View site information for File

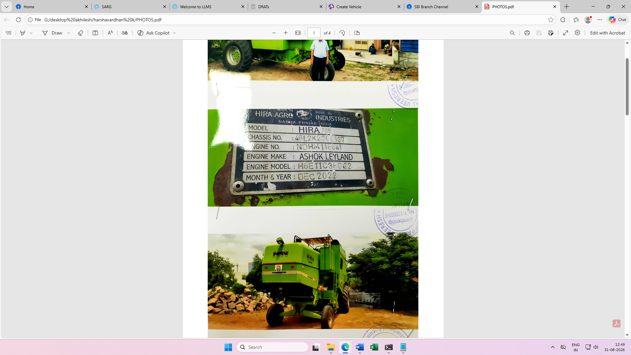[x=35, y=20]
